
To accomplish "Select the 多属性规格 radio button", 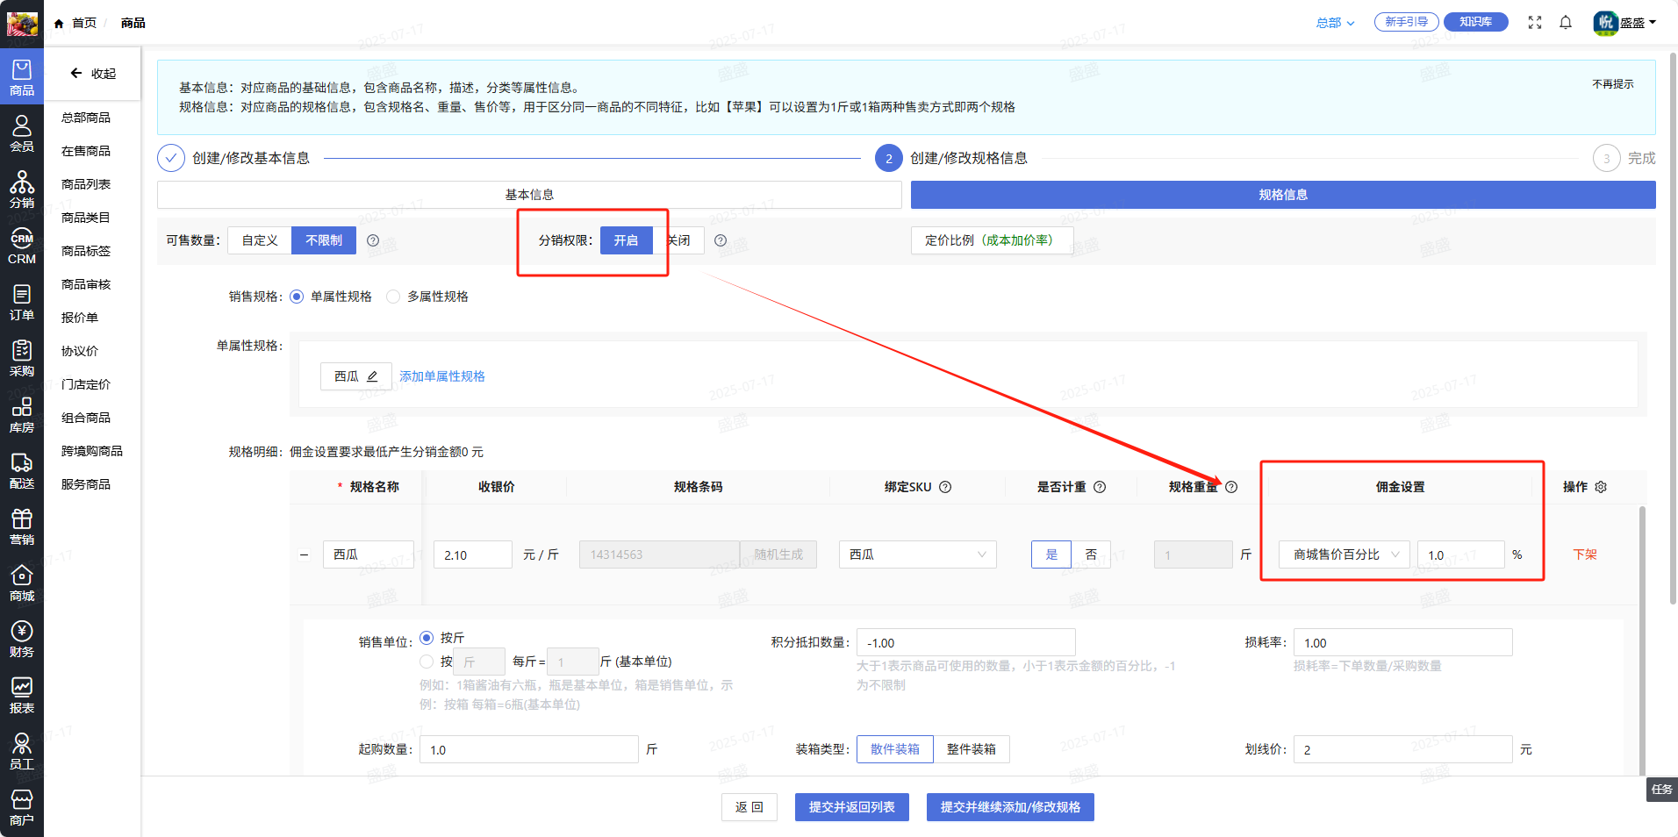I will point(393,297).
